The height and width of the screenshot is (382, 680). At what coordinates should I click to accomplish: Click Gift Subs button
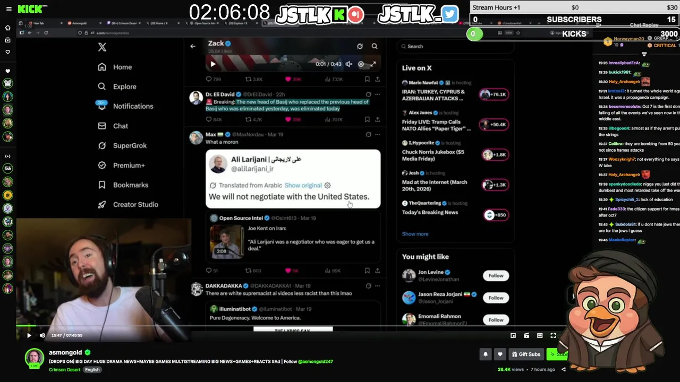click(526, 354)
